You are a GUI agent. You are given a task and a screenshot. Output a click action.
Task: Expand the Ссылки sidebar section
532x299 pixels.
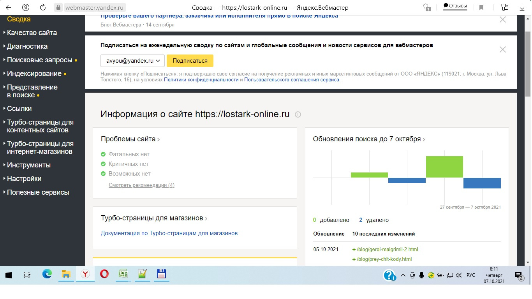click(x=19, y=109)
